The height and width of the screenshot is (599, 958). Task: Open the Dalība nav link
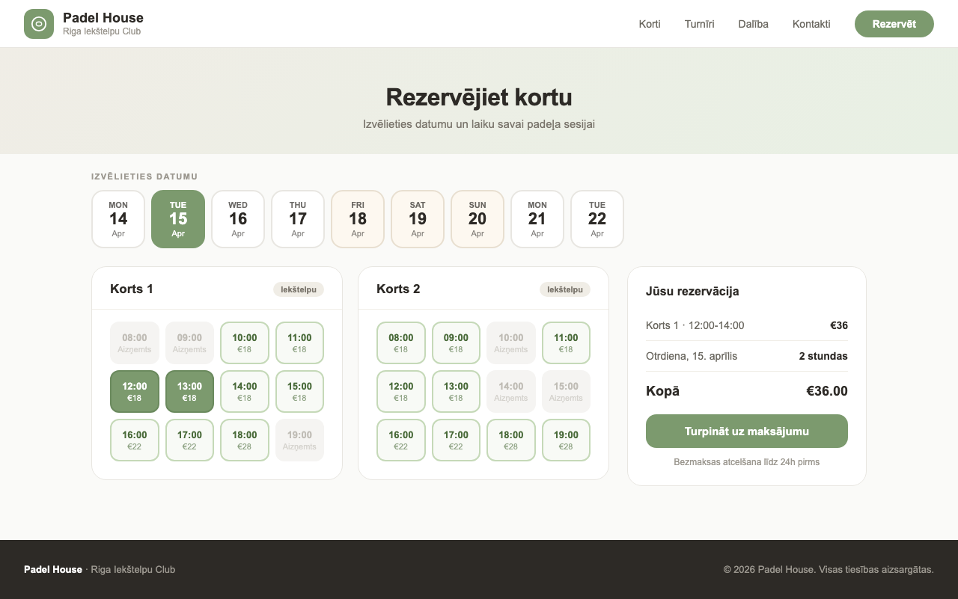[753, 24]
